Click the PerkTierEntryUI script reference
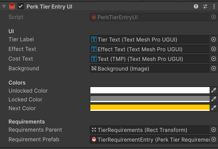 click(150, 17)
